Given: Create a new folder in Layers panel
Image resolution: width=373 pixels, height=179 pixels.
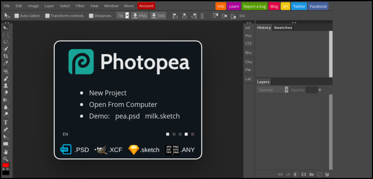Looking at the screenshot, I should pyautogui.click(x=311, y=174).
